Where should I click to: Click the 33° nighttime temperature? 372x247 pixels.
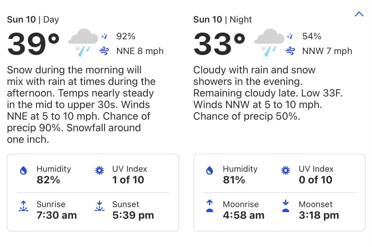[220, 43]
